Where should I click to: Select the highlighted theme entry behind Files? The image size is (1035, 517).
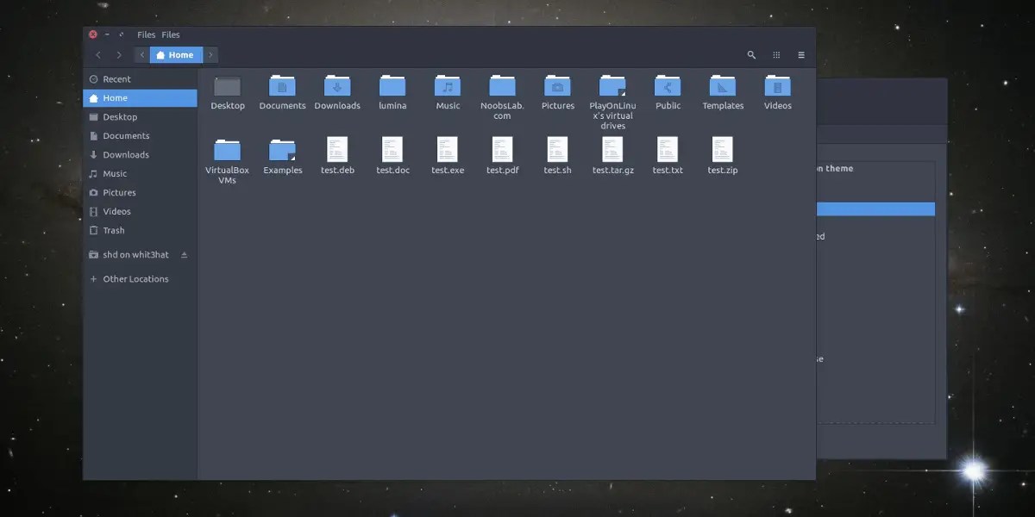(875, 209)
